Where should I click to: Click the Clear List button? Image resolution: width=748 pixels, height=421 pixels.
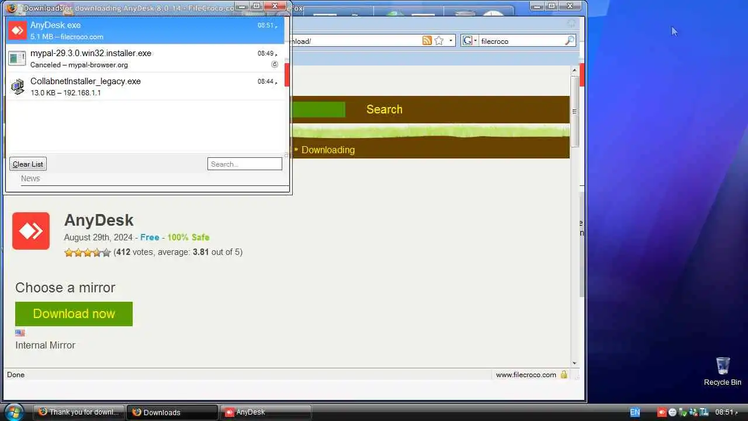click(28, 164)
